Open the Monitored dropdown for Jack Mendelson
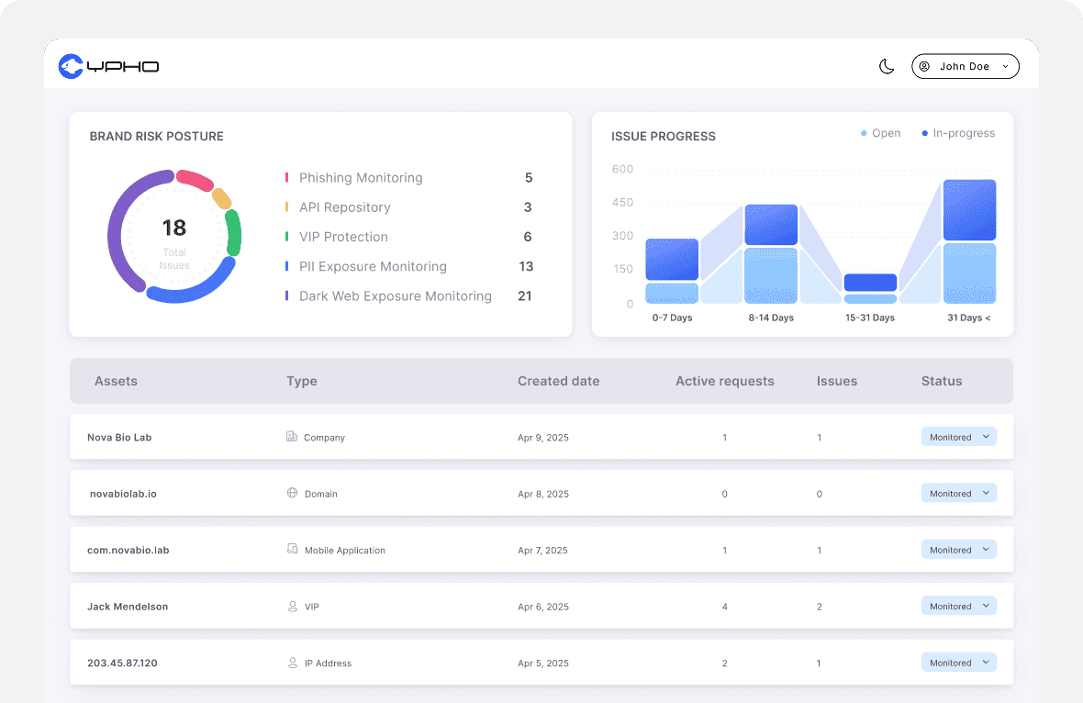Viewport: 1083px width, 703px height. [x=958, y=606]
